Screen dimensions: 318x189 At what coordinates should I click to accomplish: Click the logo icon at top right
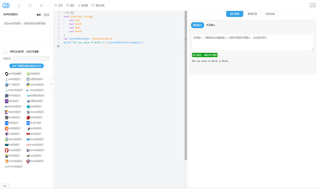312,5
